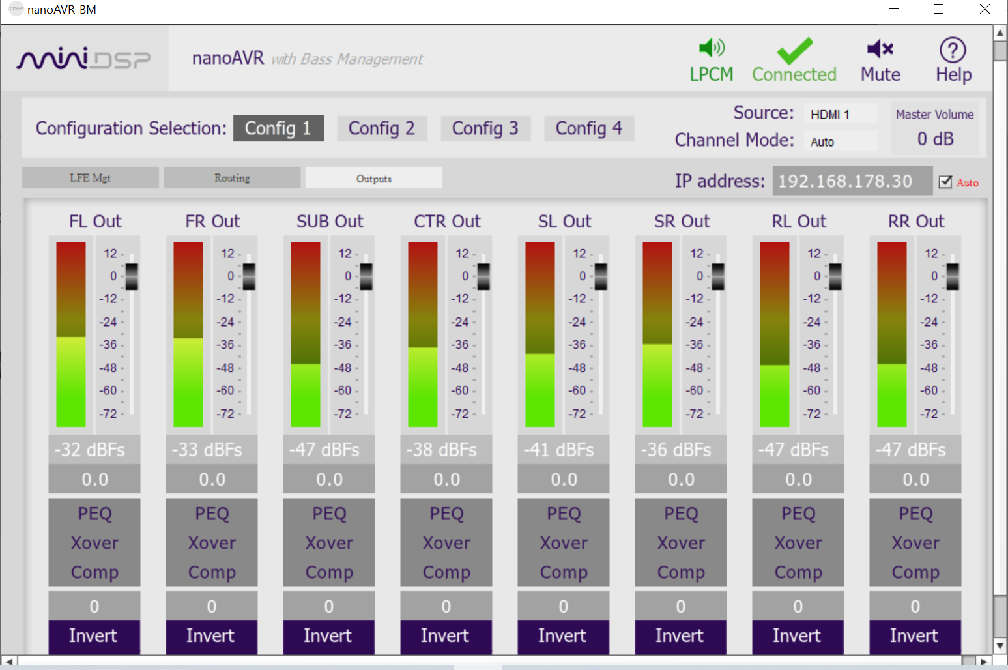The width and height of the screenshot is (1008, 670).
Task: Invert the SL Out channel
Action: pyautogui.click(x=563, y=636)
